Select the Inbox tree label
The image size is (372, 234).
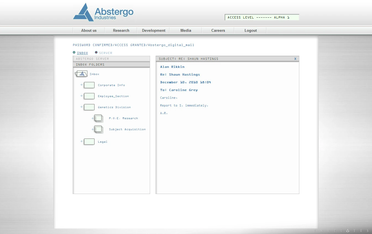pyautogui.click(x=94, y=74)
